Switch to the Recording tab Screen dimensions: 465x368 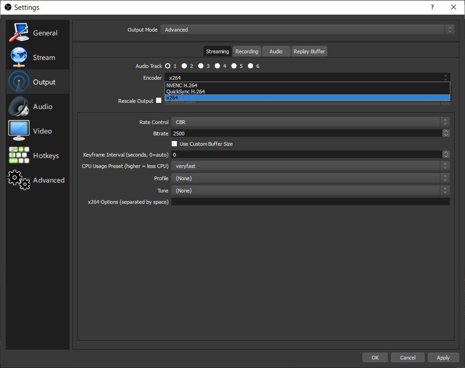[x=247, y=51]
